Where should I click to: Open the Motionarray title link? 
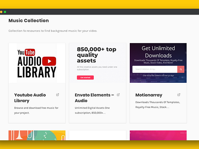149,95
